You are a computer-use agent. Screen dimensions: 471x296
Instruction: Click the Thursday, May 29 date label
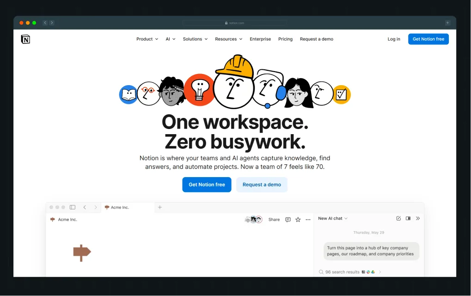[x=368, y=233]
